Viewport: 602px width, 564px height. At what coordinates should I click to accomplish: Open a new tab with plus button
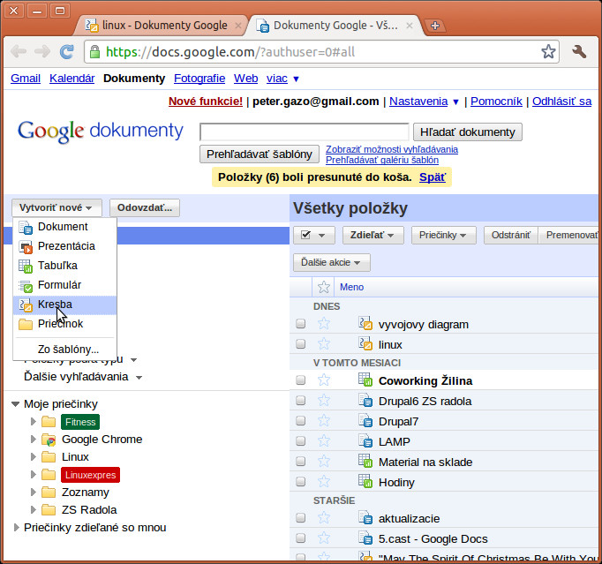point(435,26)
